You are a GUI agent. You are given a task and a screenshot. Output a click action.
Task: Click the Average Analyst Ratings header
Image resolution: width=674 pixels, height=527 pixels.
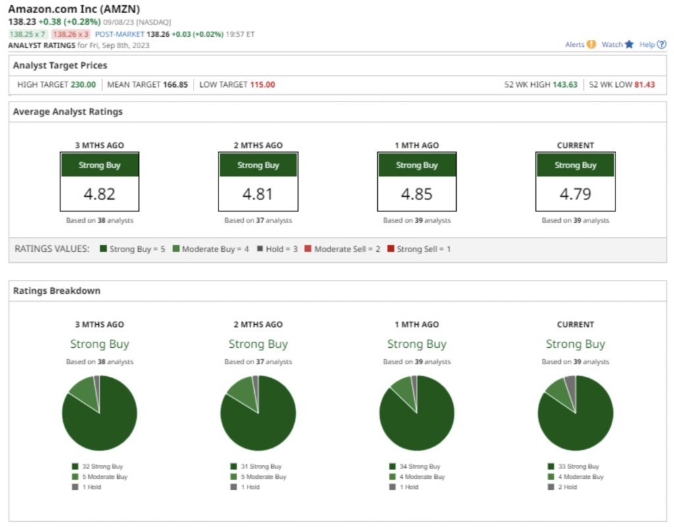point(68,111)
